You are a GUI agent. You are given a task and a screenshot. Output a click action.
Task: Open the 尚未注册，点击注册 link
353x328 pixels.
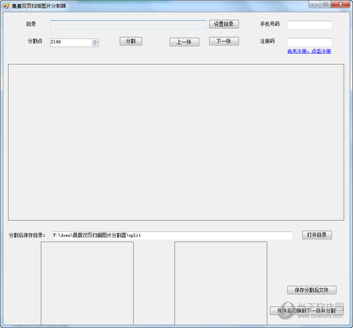pyautogui.click(x=309, y=51)
